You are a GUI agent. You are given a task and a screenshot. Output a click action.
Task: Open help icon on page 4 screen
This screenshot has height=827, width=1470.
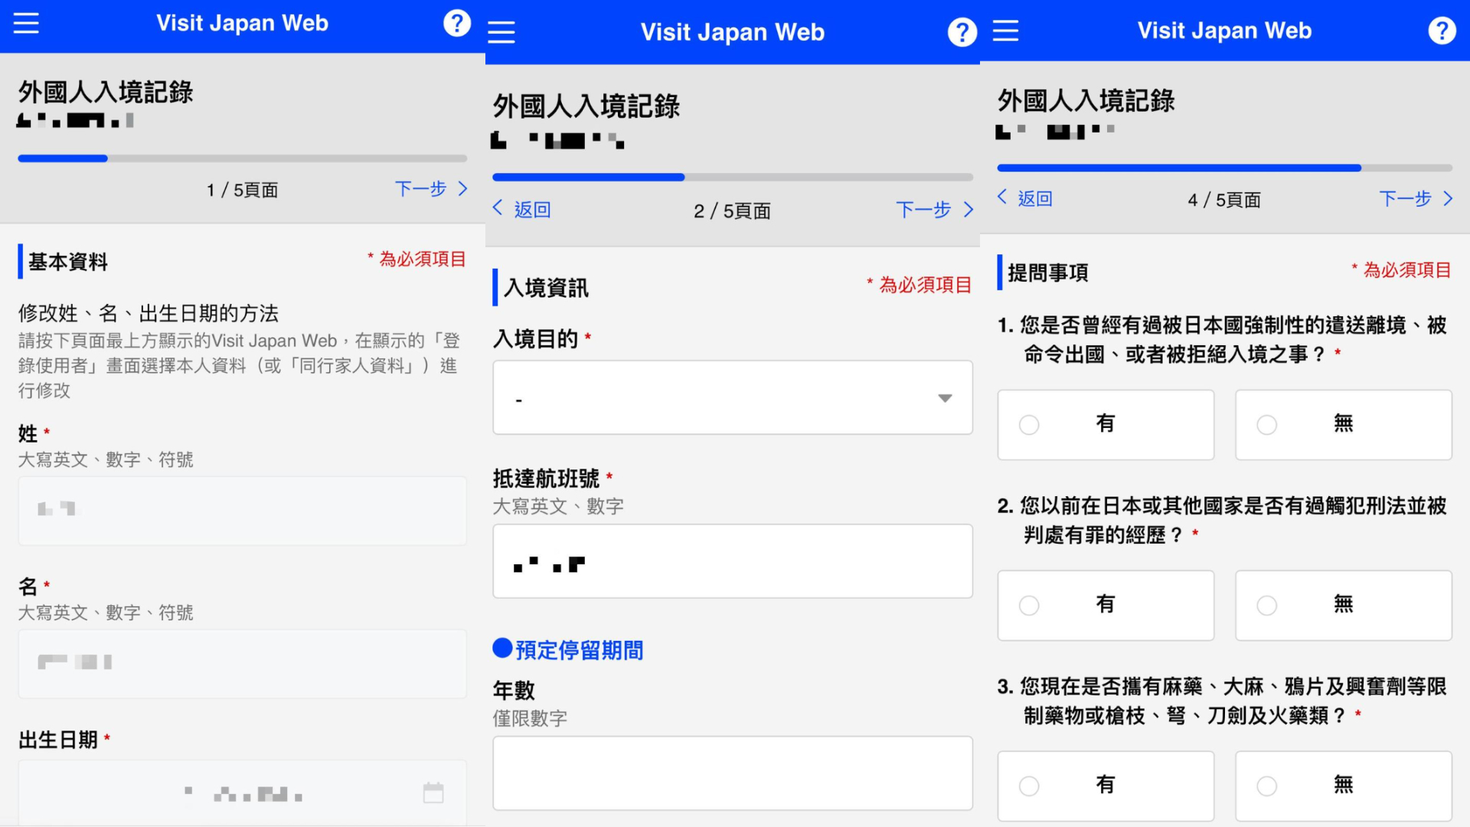(1442, 31)
